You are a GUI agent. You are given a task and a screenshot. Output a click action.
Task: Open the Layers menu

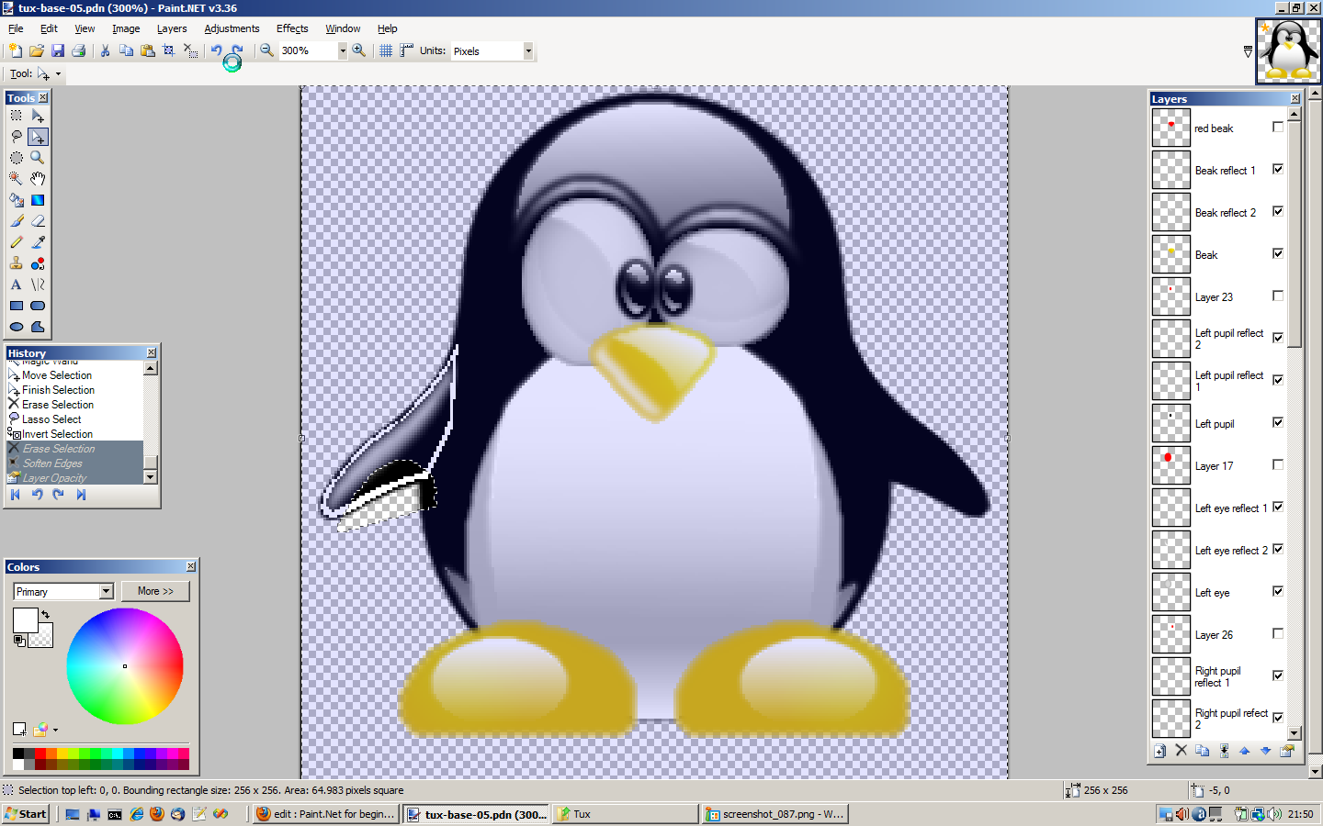pos(172,28)
